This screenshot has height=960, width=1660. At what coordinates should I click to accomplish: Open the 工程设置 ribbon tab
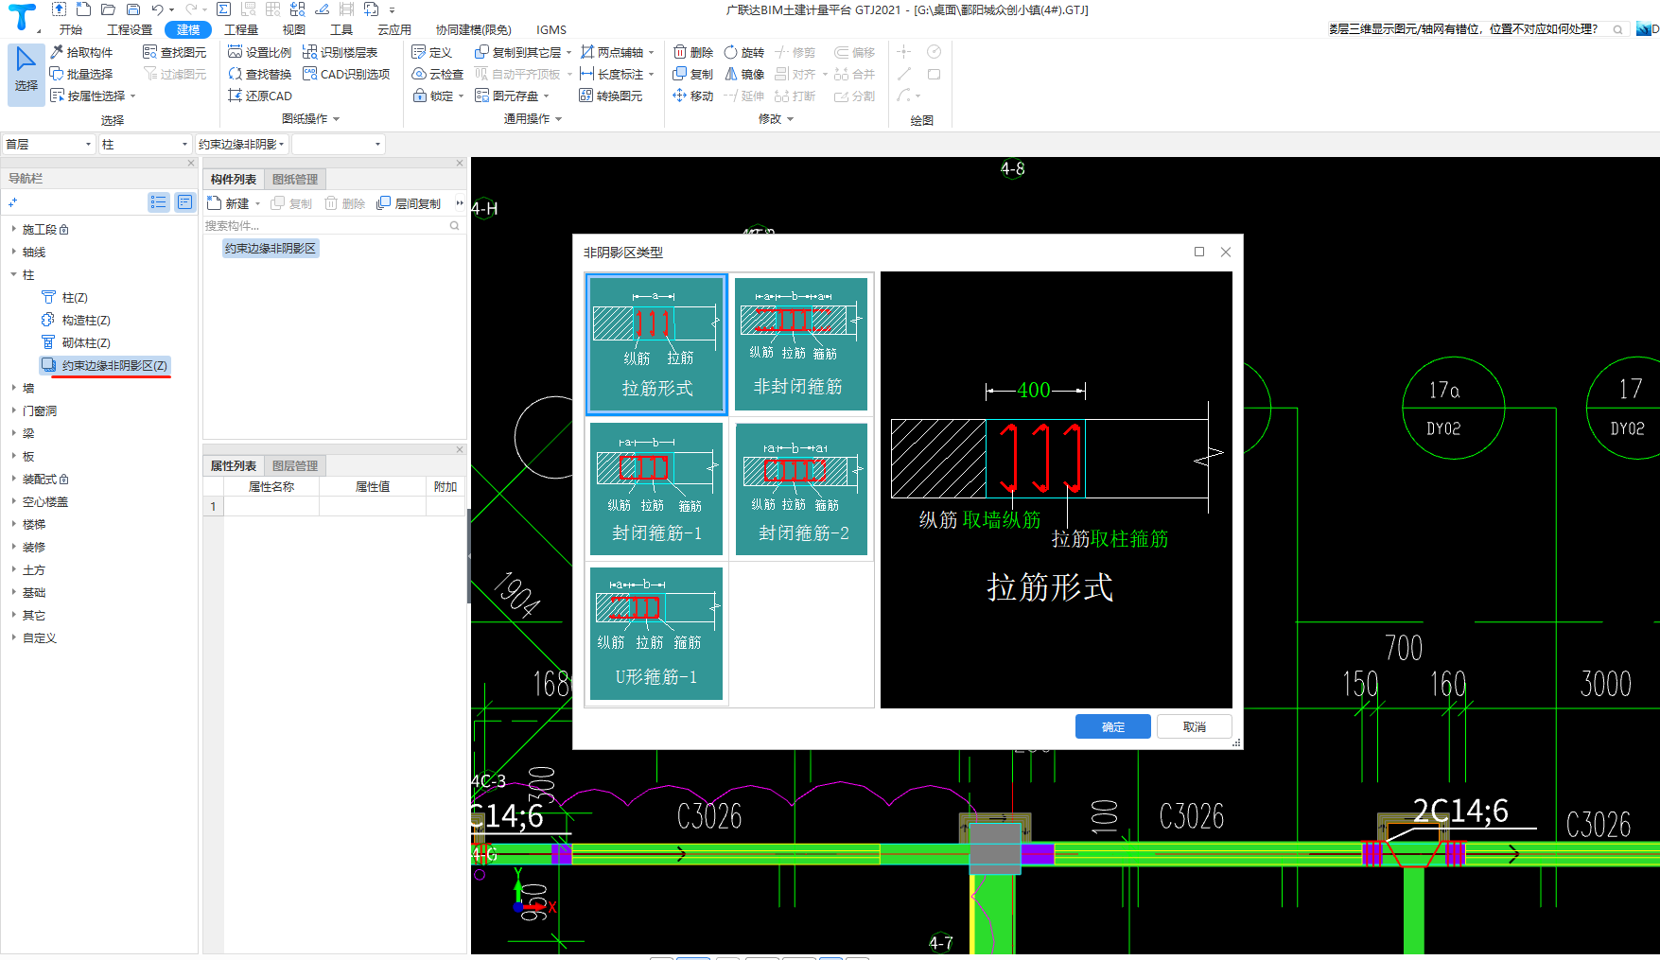pyautogui.click(x=130, y=29)
